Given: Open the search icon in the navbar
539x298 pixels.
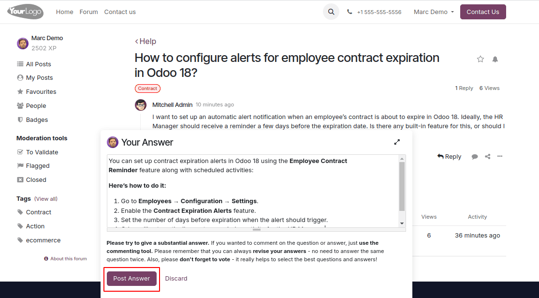Looking at the screenshot, I should 331,12.
